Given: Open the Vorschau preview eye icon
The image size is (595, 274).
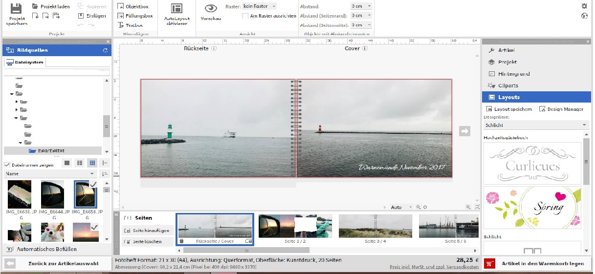Looking at the screenshot, I should (211, 12).
